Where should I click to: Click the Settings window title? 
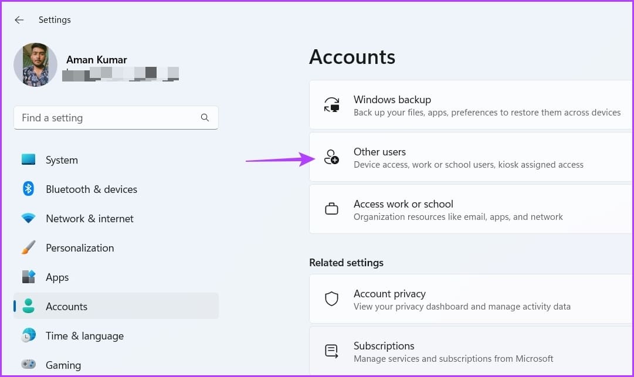(55, 20)
